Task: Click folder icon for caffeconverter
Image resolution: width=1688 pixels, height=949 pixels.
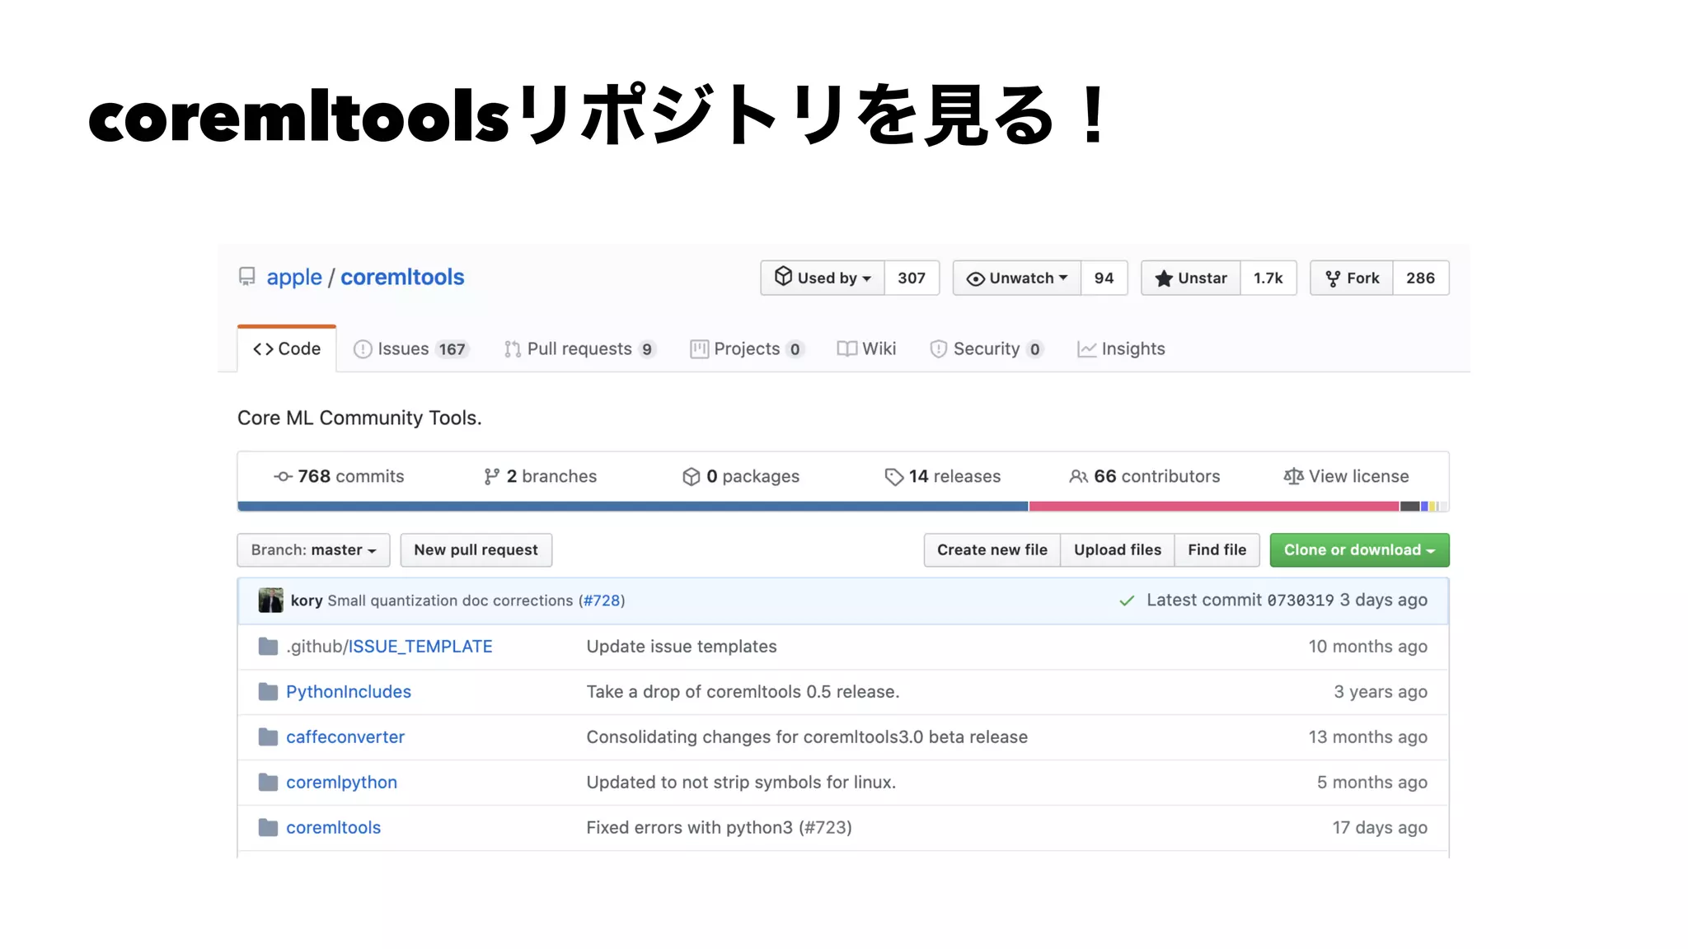Action: (268, 737)
